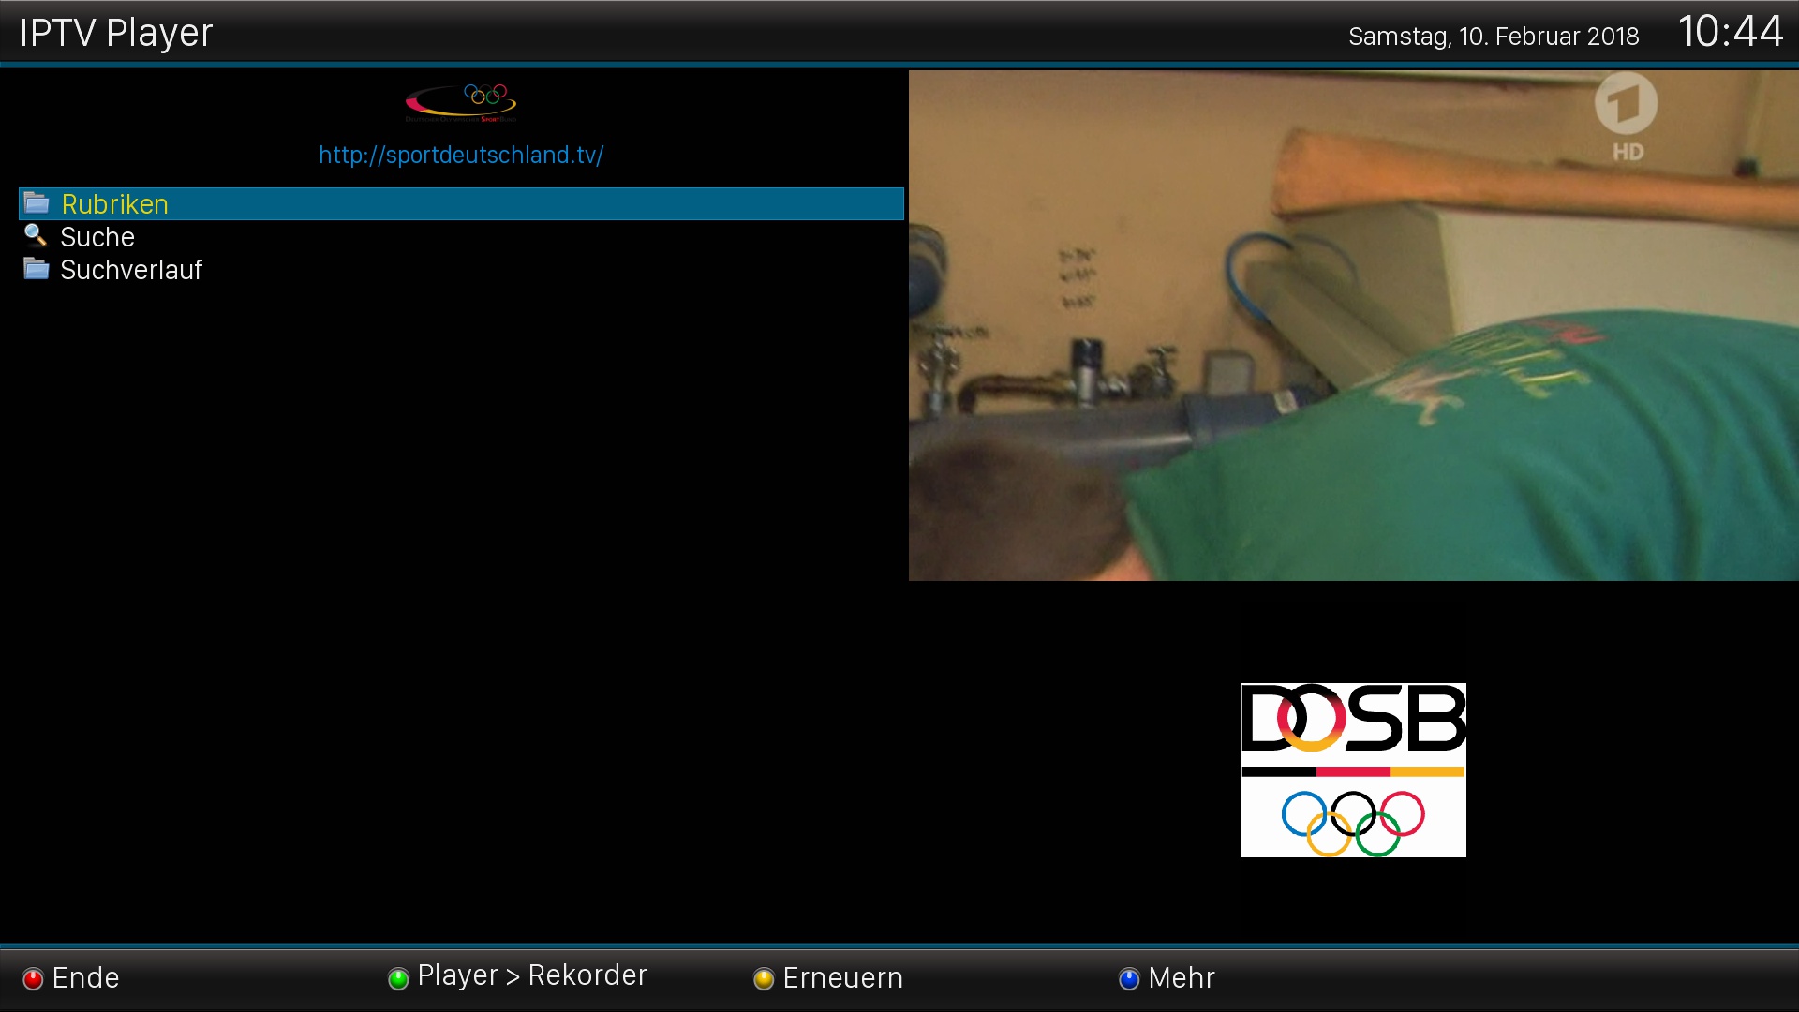The width and height of the screenshot is (1799, 1012).
Task: Click the Suche magnifying glass icon
Action: (36, 235)
